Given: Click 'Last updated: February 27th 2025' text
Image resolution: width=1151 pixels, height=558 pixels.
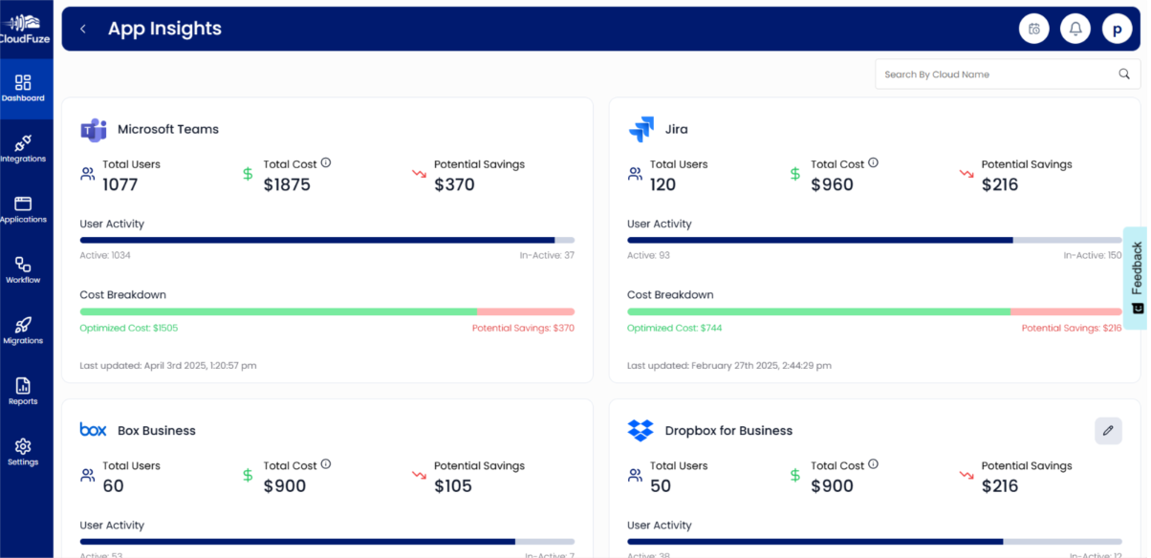Looking at the screenshot, I should coord(729,365).
